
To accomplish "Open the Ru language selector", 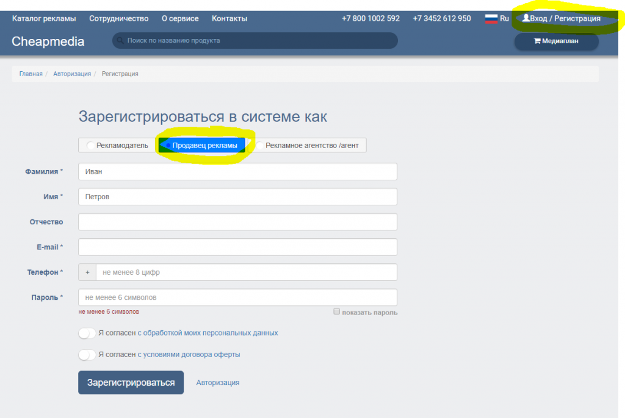I will [504, 19].
